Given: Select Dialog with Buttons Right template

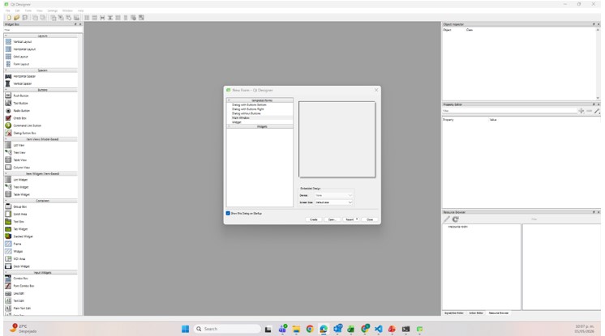Looking at the screenshot, I should pos(247,109).
